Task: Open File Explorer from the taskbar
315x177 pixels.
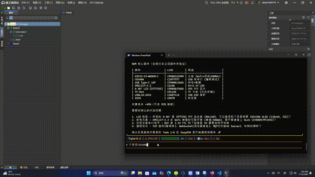Action: click(x=140, y=173)
